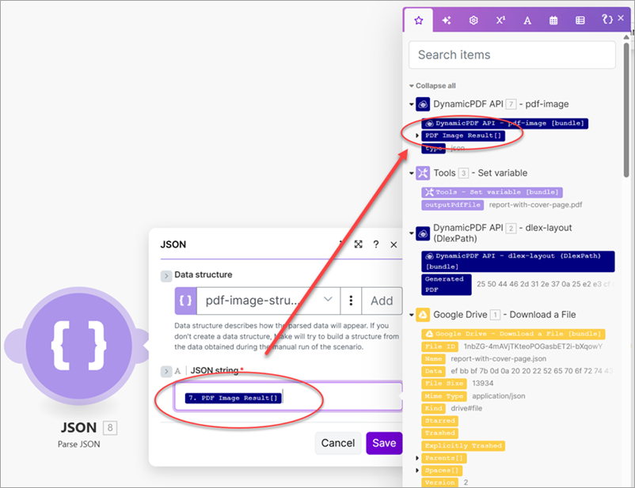
Task: Click the help question mark in JSON dialog
Action: [376, 245]
